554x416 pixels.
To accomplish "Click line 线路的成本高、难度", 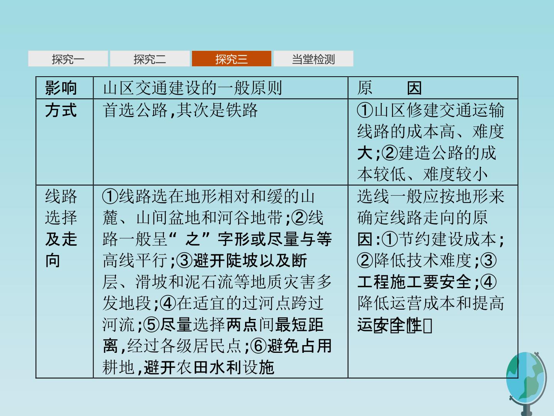I will [431, 132].
